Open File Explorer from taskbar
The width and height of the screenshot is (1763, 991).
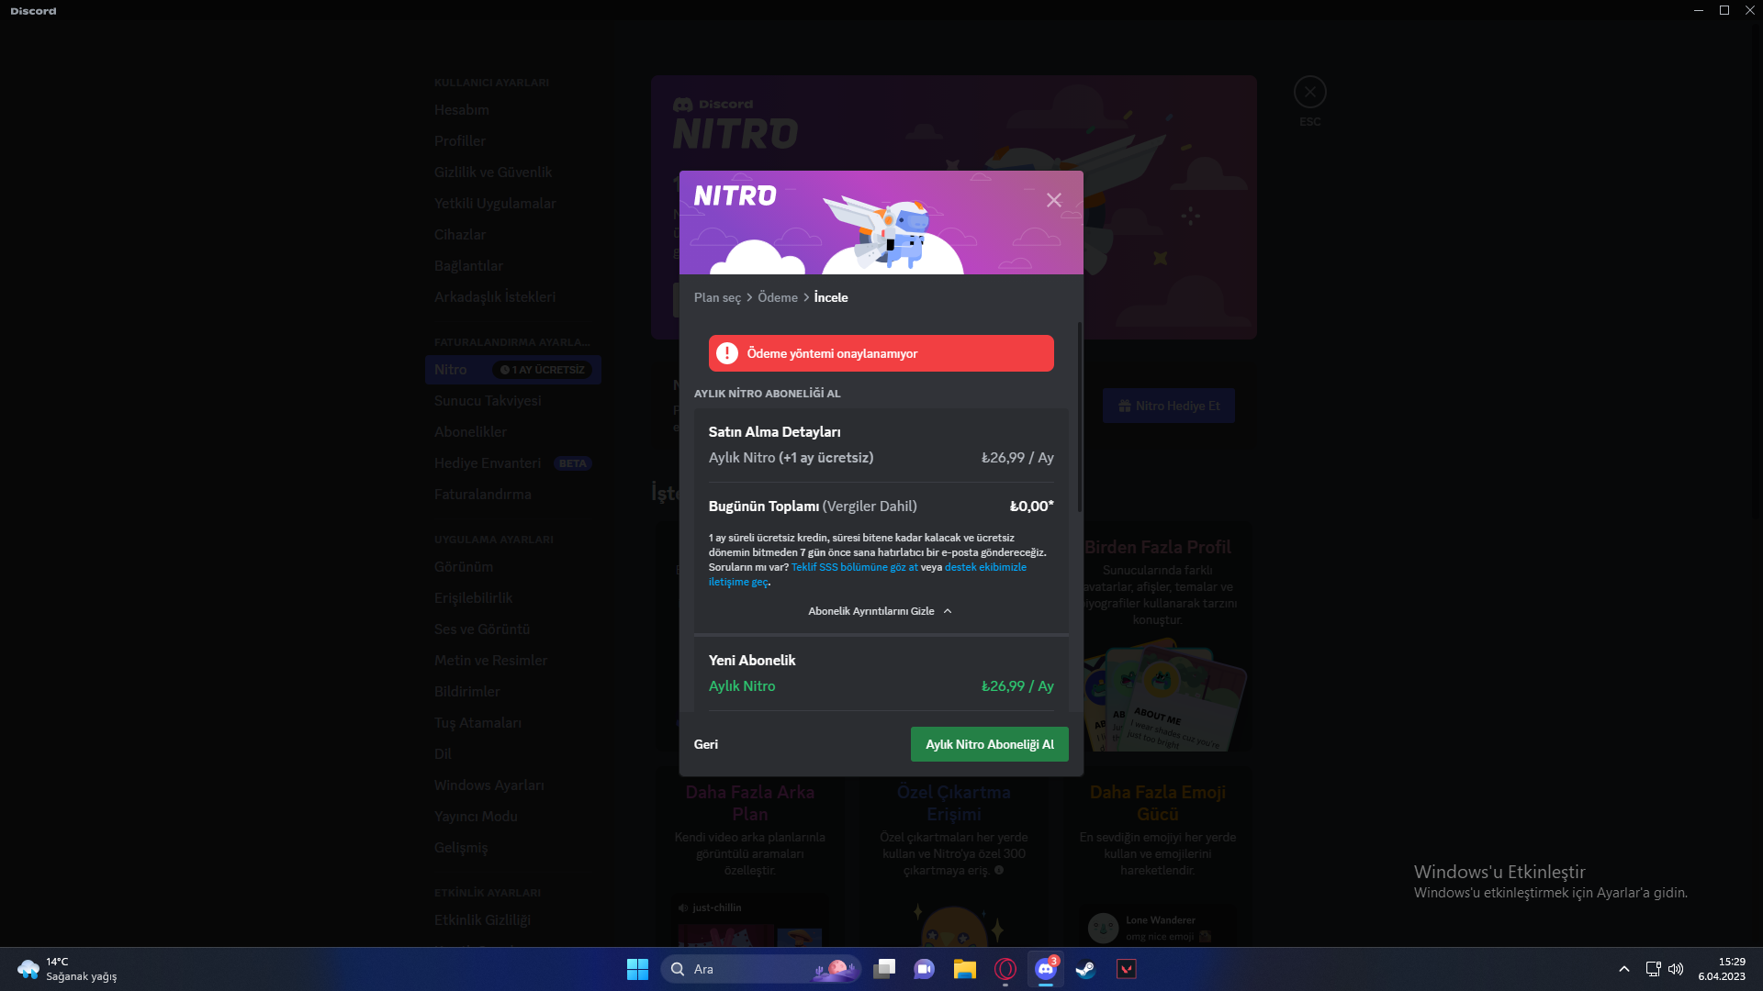(964, 969)
